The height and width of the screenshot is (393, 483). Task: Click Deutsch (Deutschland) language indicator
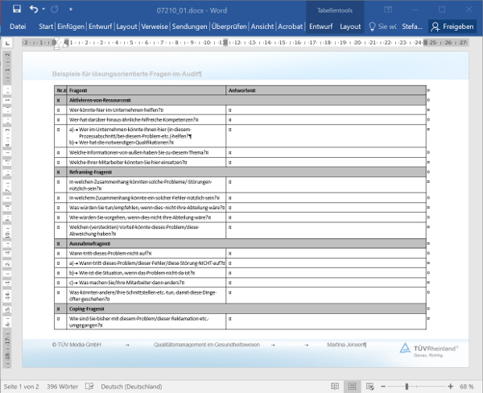coord(134,387)
